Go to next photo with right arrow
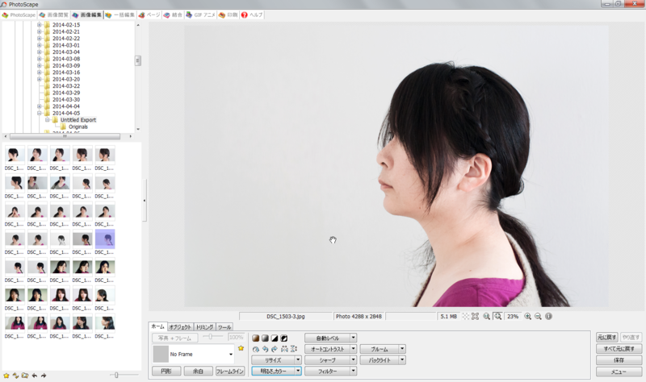 [x=44, y=376]
